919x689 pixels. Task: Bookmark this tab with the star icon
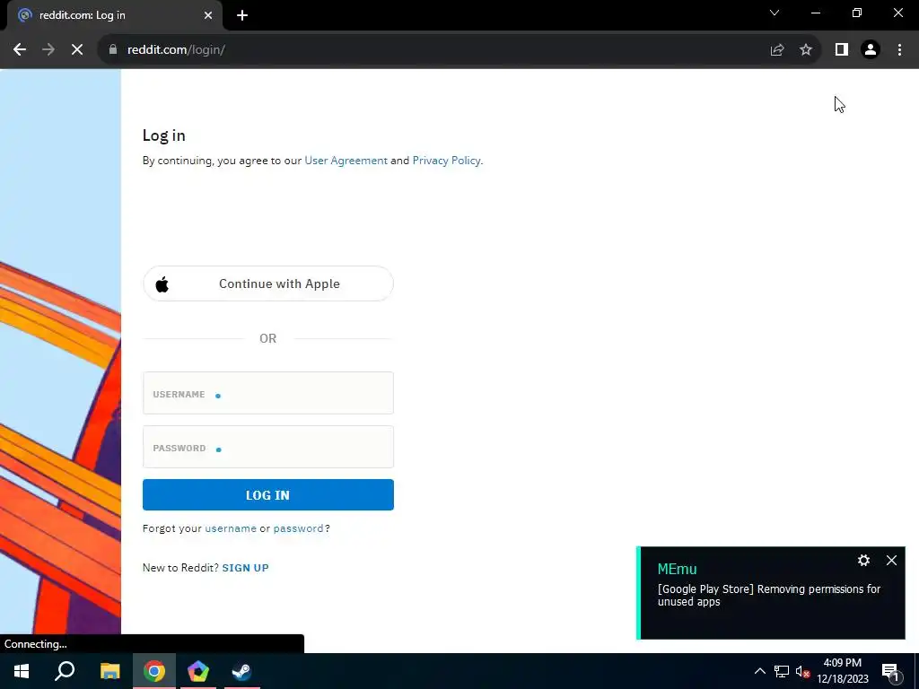806,50
